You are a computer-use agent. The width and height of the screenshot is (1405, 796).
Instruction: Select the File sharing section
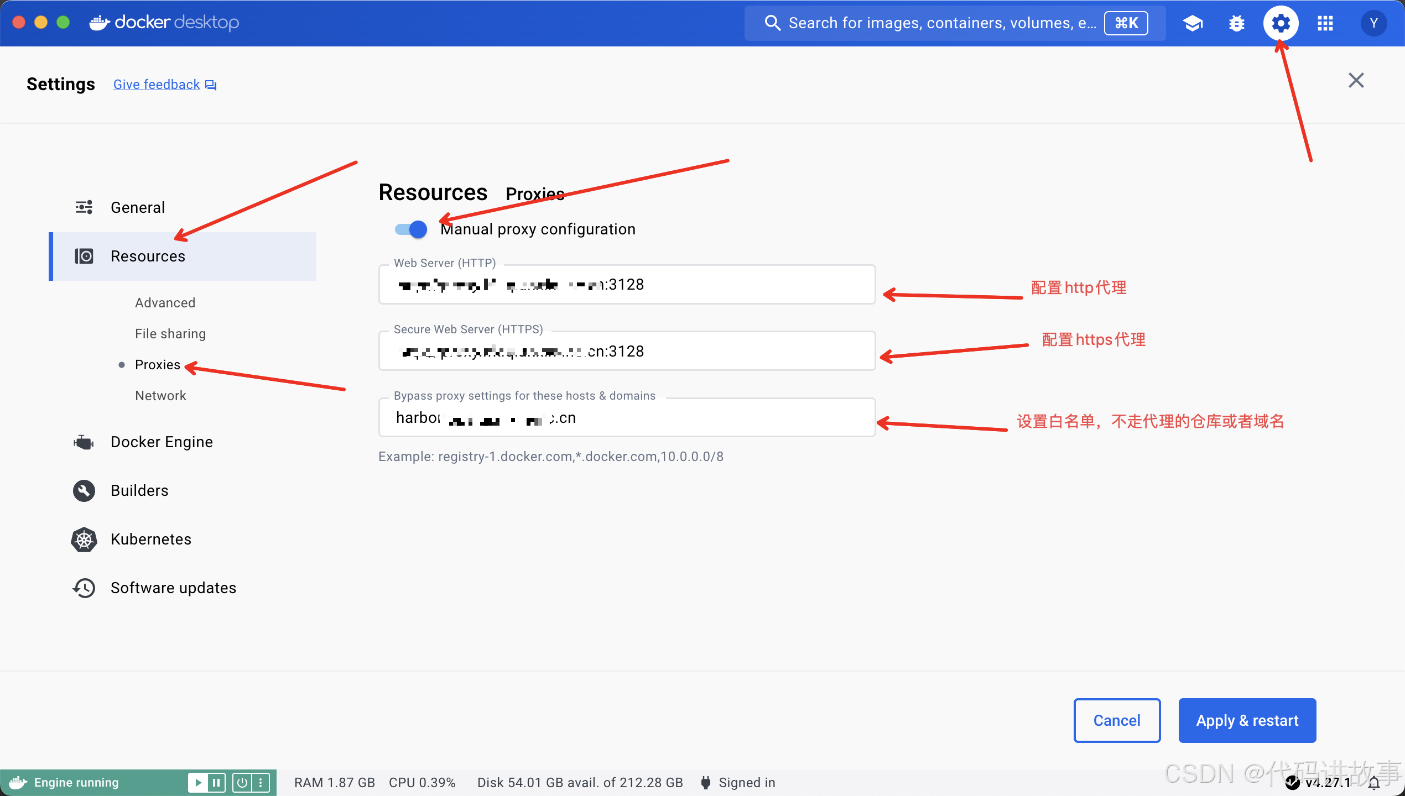[x=170, y=333]
